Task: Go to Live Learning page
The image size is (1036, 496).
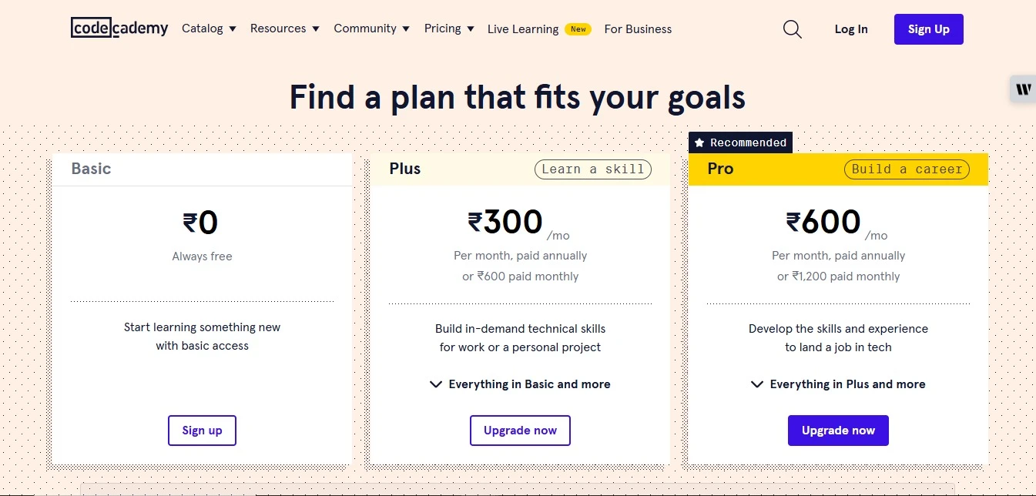Action: [523, 29]
